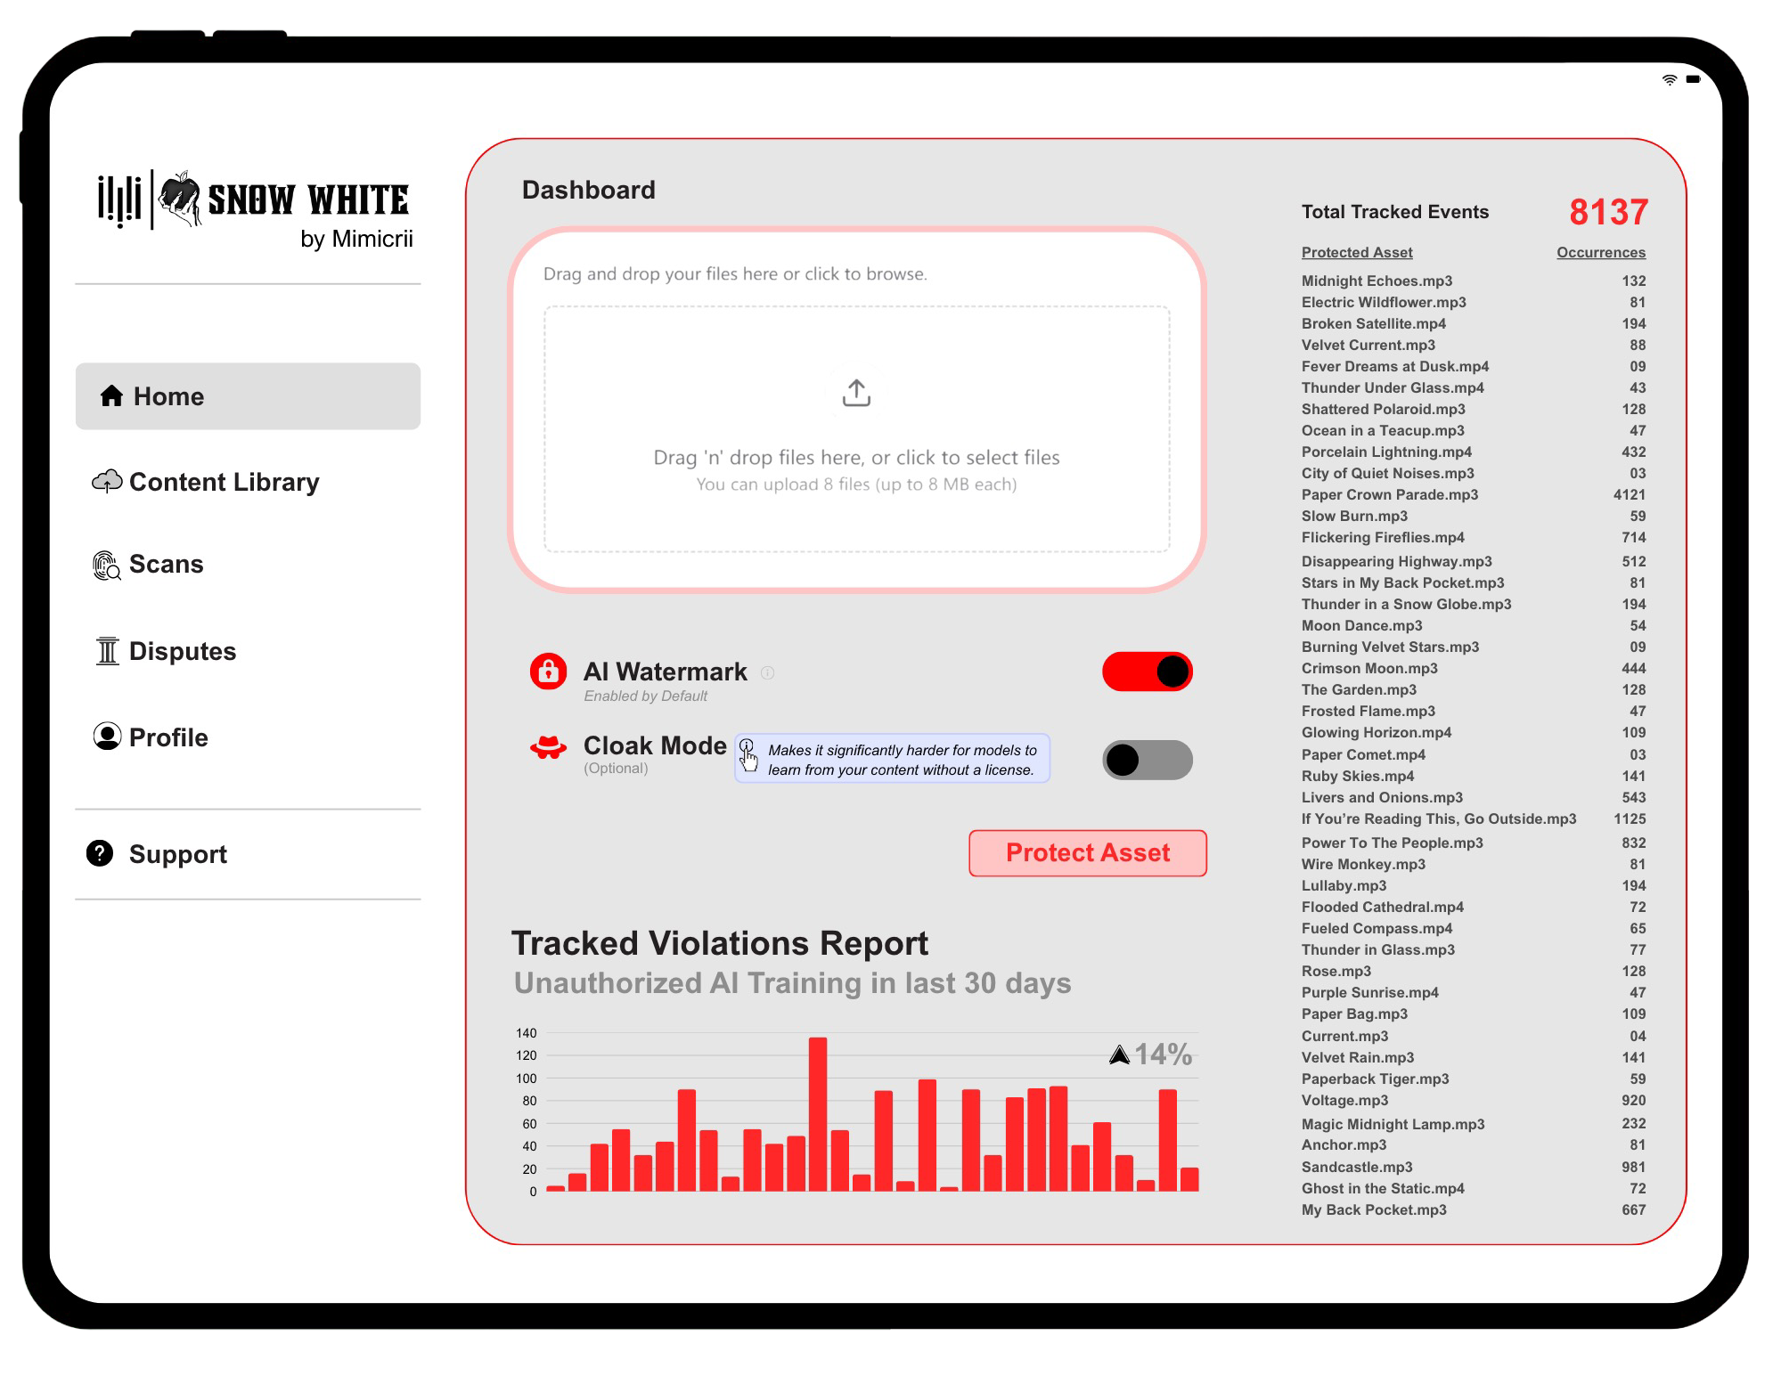Click info icon beside Cloak Mode
Image resolution: width=1781 pixels, height=1376 pixels.
(x=747, y=746)
